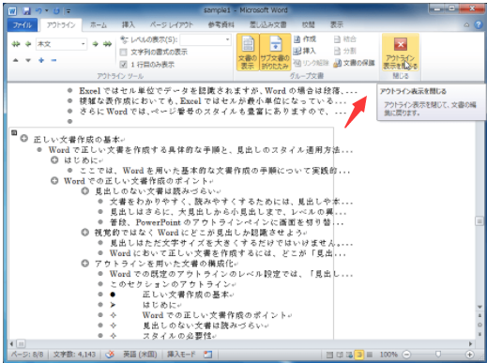
Task: Click the Demote level right arrow
Action: [95, 44]
